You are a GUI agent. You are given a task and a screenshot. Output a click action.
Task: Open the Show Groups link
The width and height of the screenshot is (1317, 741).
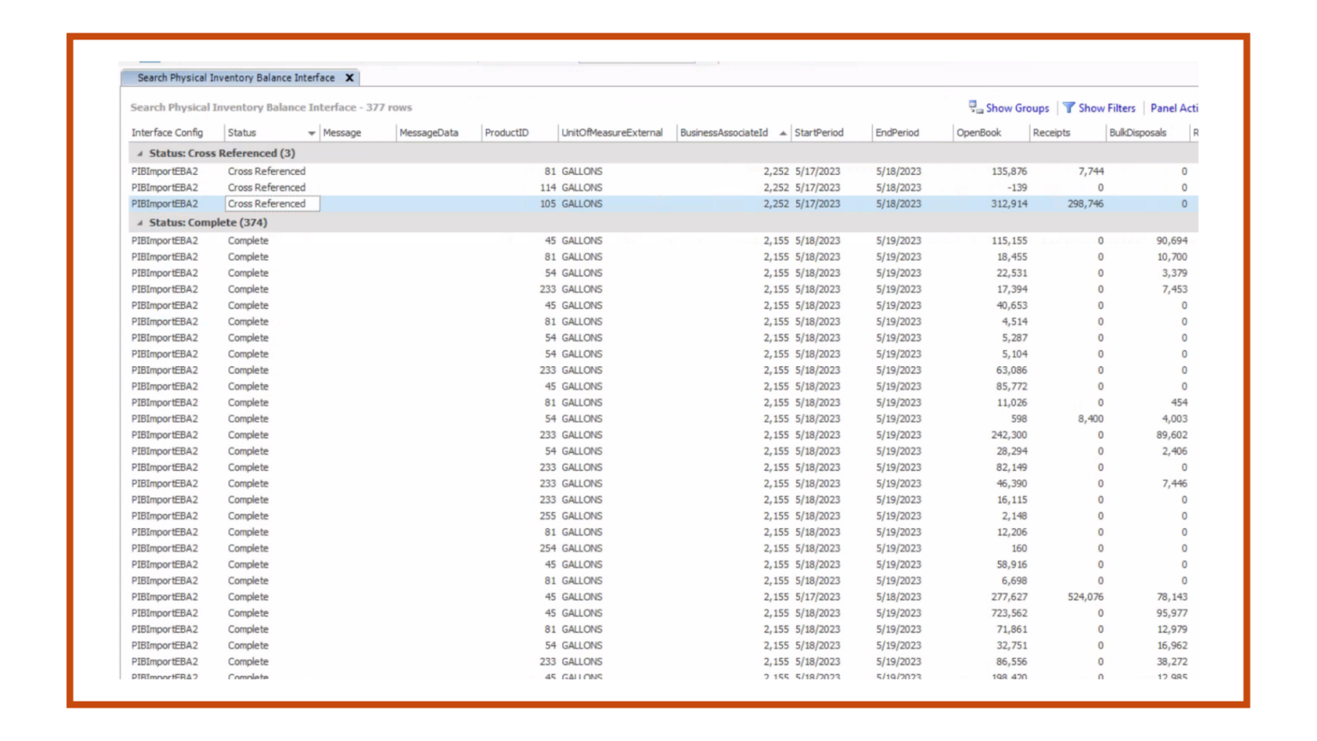pyautogui.click(x=1017, y=108)
